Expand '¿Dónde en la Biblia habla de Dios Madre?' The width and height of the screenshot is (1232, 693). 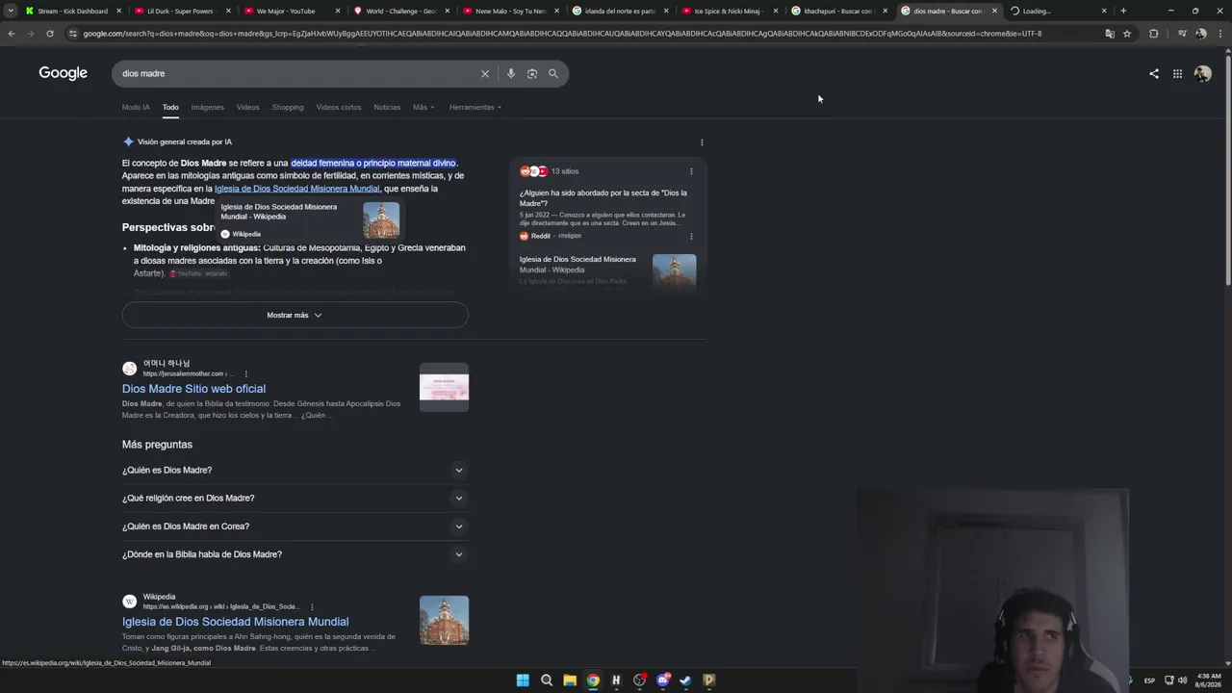[x=295, y=554]
